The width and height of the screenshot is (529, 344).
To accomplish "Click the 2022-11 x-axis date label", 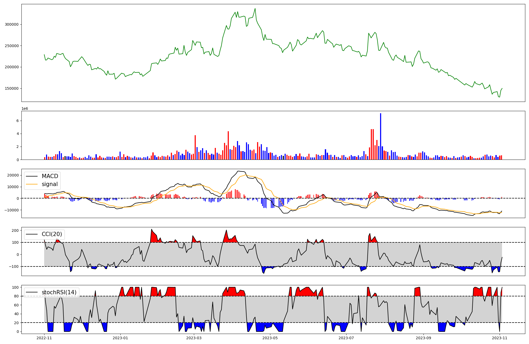I will (44, 338).
